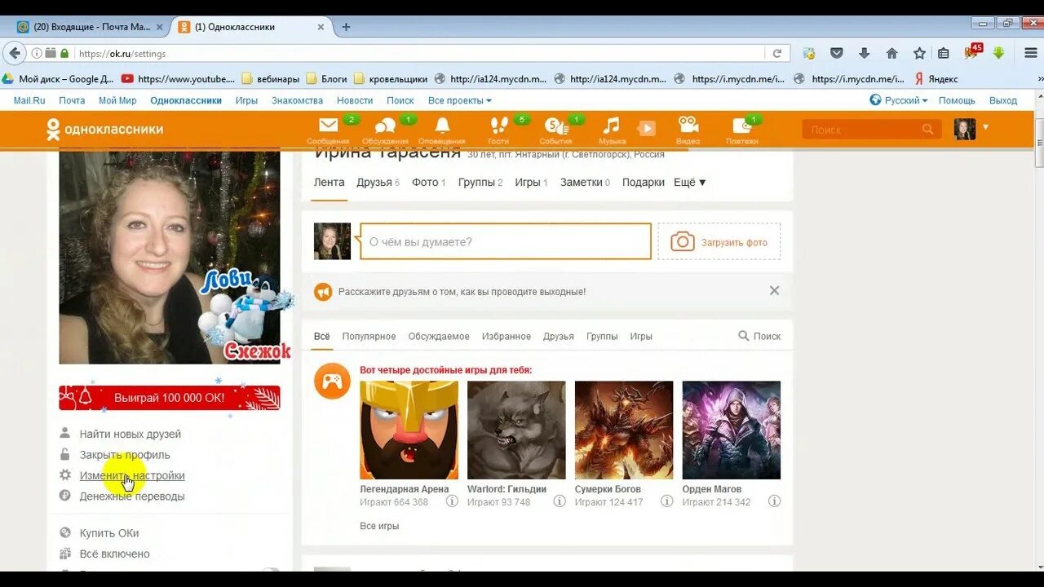
Task: Click Все игры link below games
Action: point(379,526)
